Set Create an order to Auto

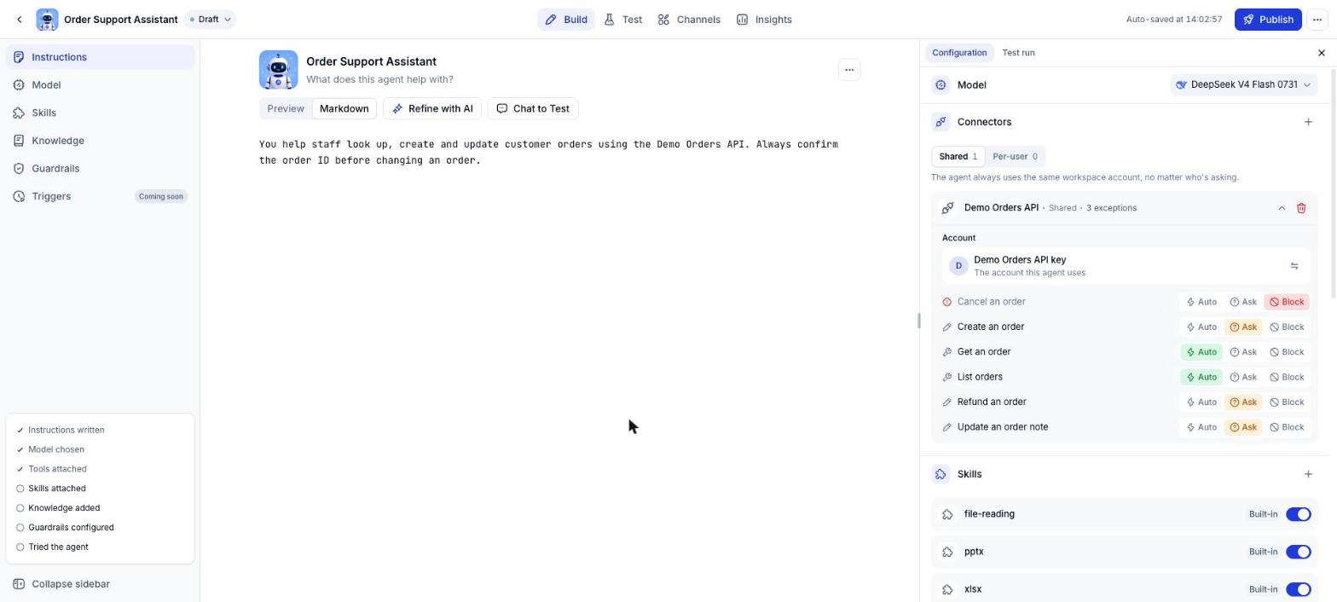(1201, 327)
